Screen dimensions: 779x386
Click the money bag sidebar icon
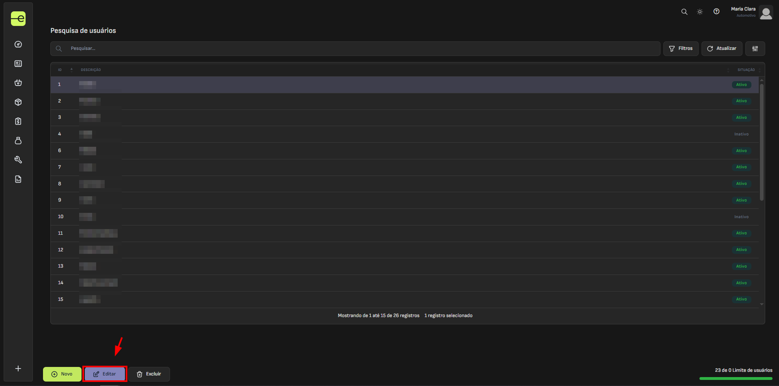point(18,141)
